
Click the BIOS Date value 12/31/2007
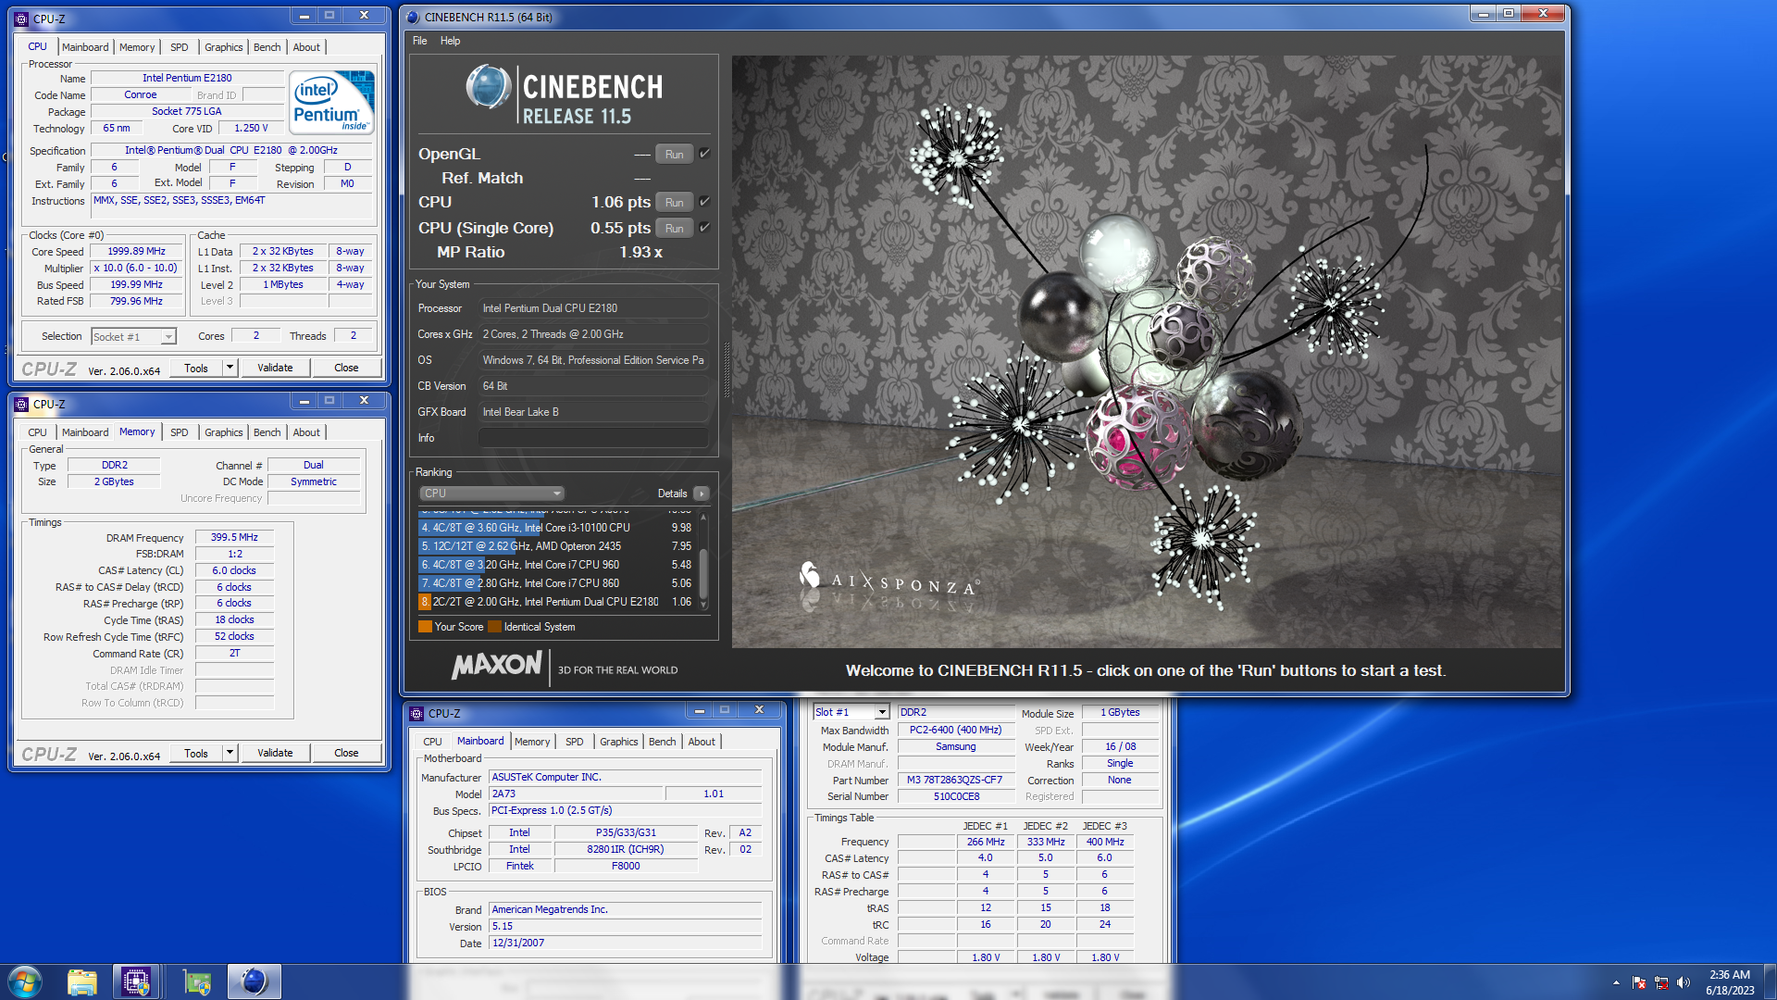point(625,943)
